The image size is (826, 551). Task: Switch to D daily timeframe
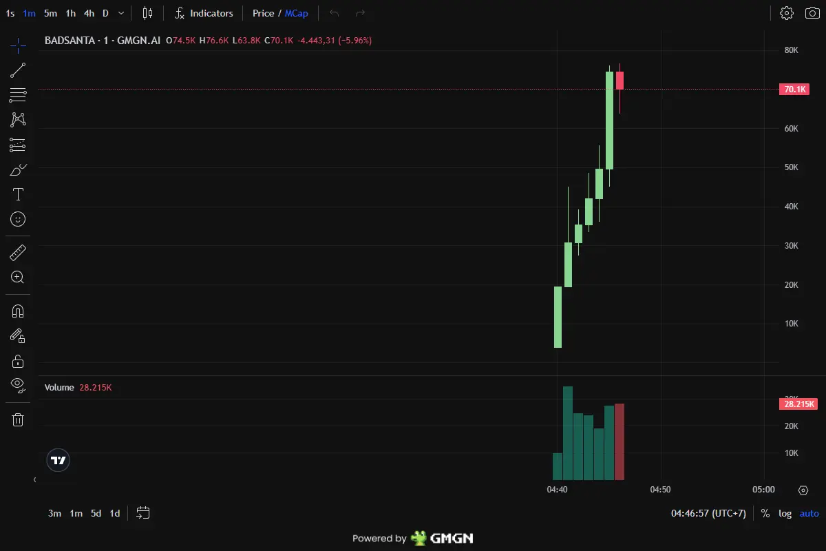pos(105,13)
